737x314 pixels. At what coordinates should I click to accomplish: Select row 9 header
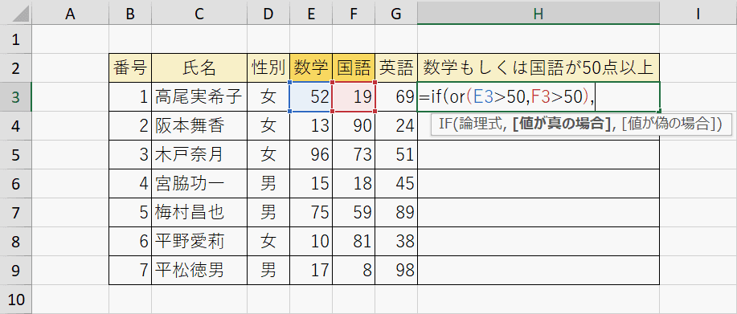pyautogui.click(x=16, y=270)
